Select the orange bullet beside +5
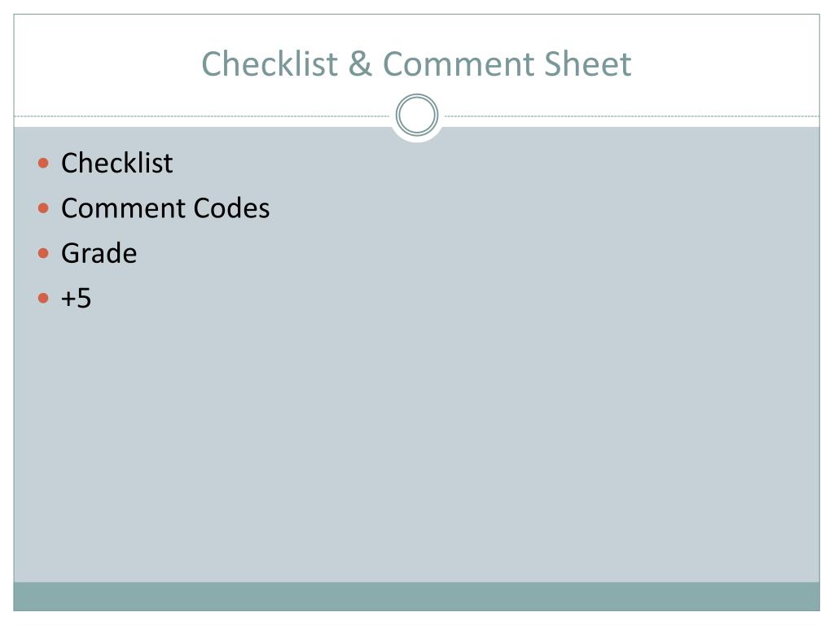Viewport: 834px width, 625px height. pyautogui.click(x=44, y=298)
